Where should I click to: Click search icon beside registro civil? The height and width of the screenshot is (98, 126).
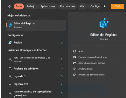pos(10,84)
